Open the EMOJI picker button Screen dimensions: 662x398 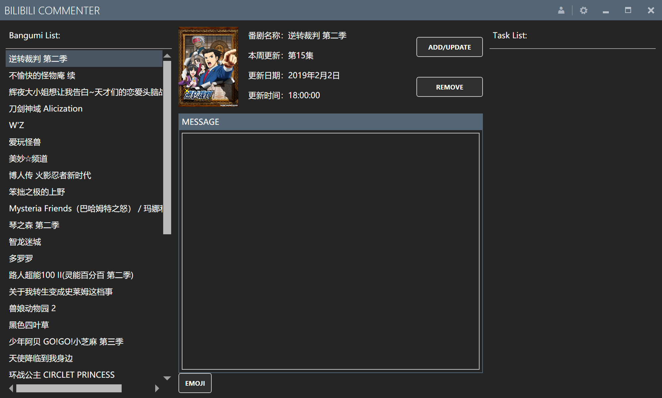tap(195, 383)
